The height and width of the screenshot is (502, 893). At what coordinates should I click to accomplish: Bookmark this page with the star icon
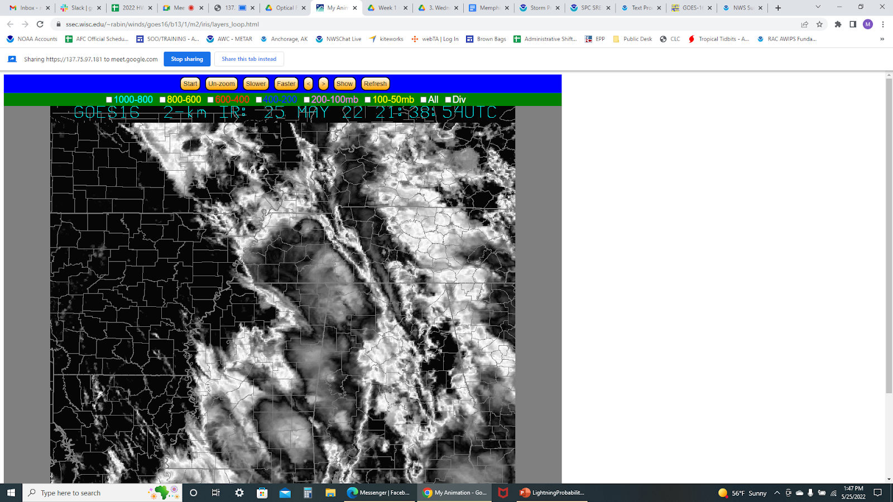pyautogui.click(x=819, y=24)
